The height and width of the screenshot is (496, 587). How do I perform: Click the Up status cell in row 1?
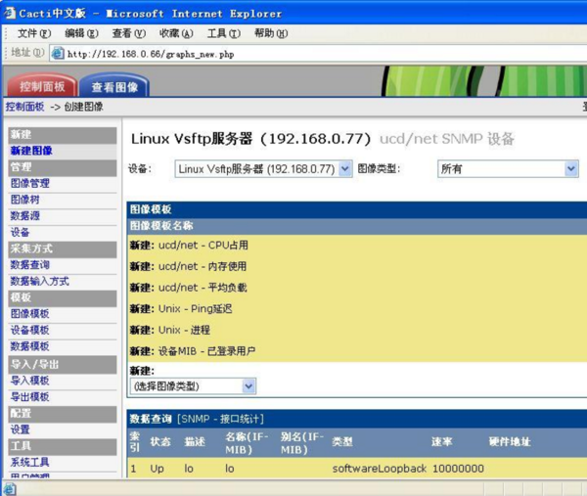(x=157, y=469)
